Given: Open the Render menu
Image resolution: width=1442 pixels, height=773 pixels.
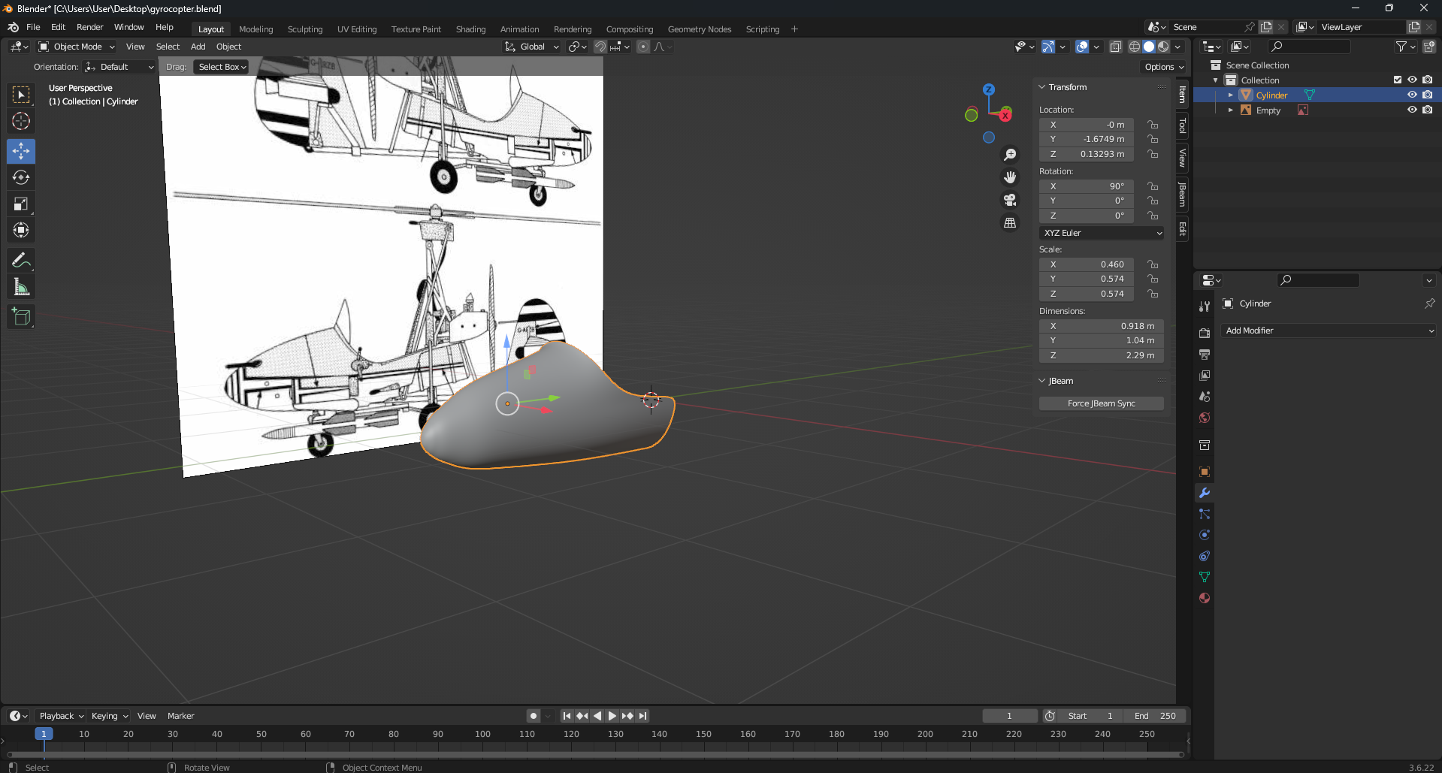Looking at the screenshot, I should (x=89, y=27).
